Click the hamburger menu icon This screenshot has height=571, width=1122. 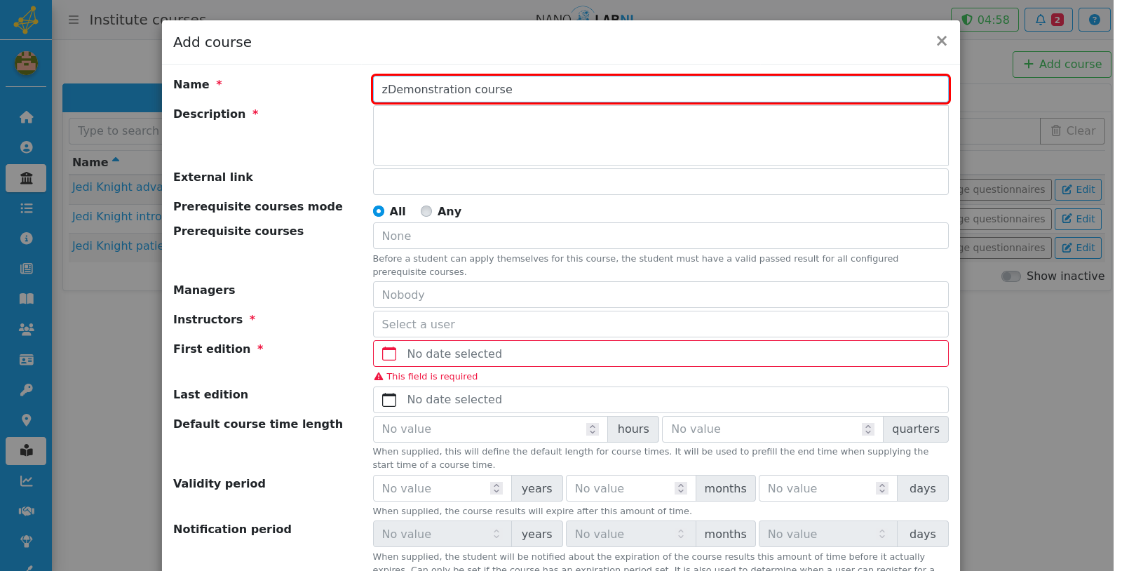[74, 20]
